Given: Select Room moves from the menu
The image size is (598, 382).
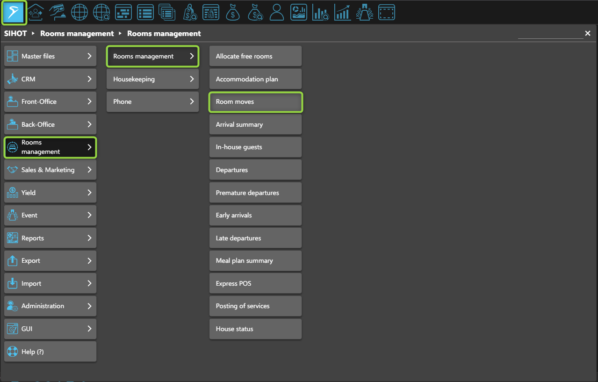Looking at the screenshot, I should coord(255,101).
